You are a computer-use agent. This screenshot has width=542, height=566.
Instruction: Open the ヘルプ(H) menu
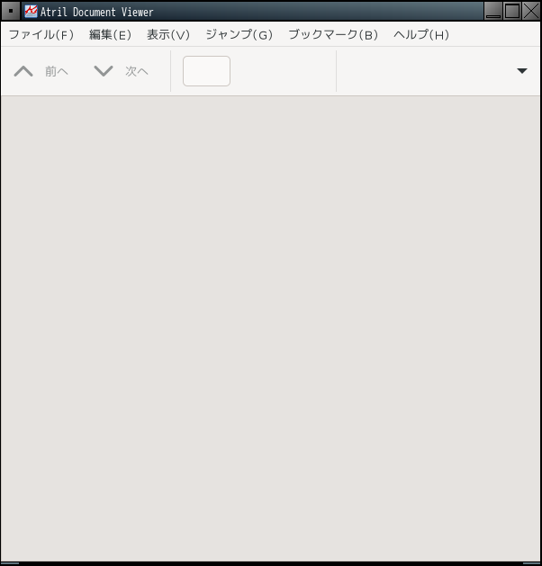(421, 35)
